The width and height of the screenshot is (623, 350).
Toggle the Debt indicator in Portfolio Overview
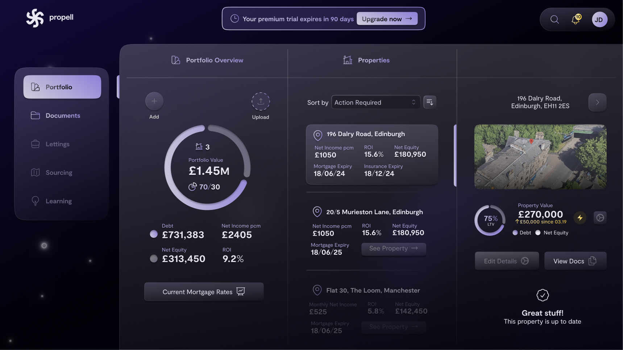click(153, 234)
